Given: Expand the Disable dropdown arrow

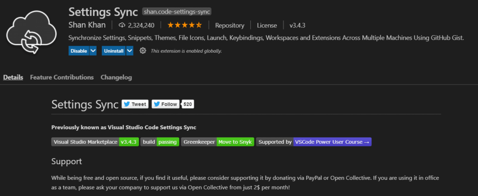Looking at the screenshot, I should click(x=93, y=51).
